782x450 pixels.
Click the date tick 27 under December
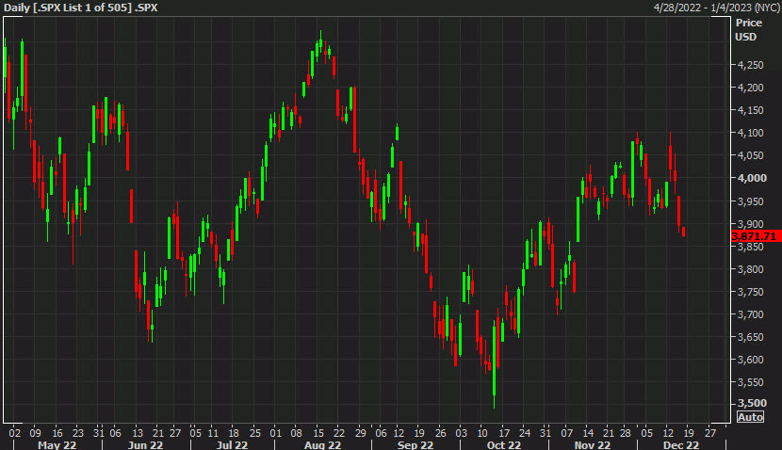710,433
